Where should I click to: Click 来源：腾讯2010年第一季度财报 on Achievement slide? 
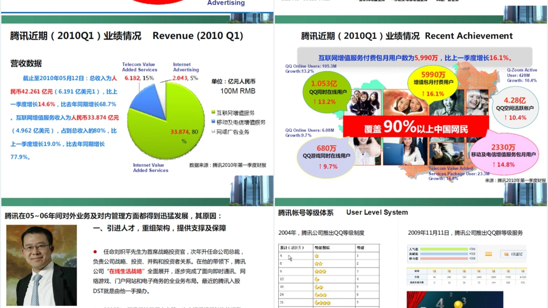(515, 180)
